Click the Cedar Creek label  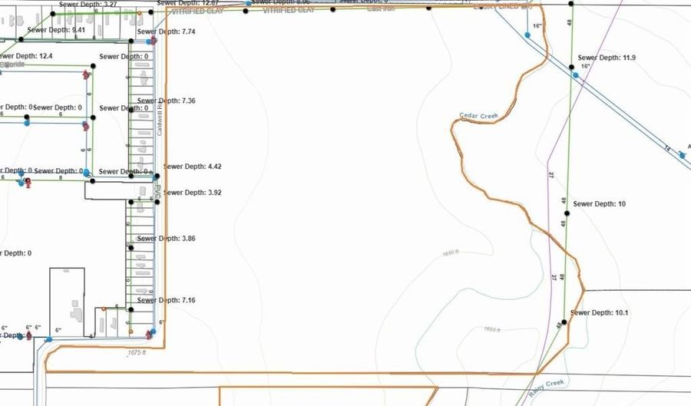point(479,116)
